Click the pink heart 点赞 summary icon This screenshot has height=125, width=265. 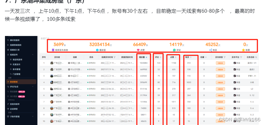138,50
